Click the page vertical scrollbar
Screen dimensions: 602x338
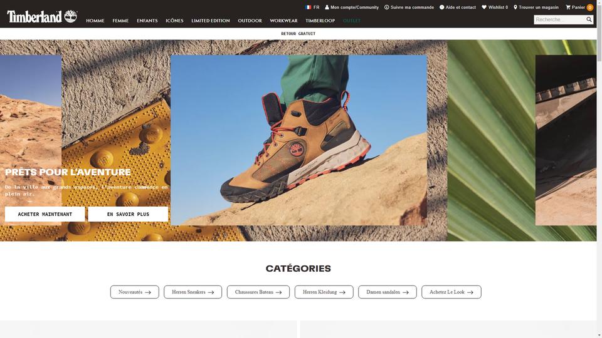tap(599, 169)
